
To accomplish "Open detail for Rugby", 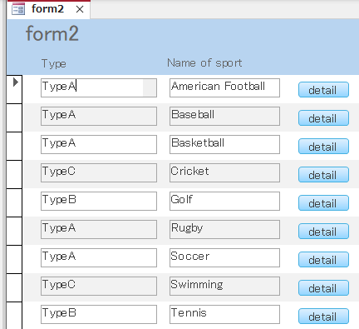I will click(x=323, y=232).
